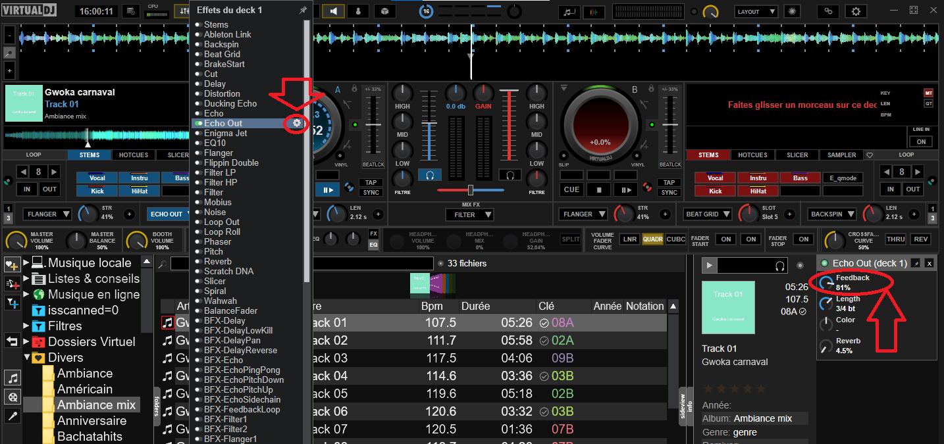Click play/pause button on deck B
944x444 pixels.
[x=626, y=189]
